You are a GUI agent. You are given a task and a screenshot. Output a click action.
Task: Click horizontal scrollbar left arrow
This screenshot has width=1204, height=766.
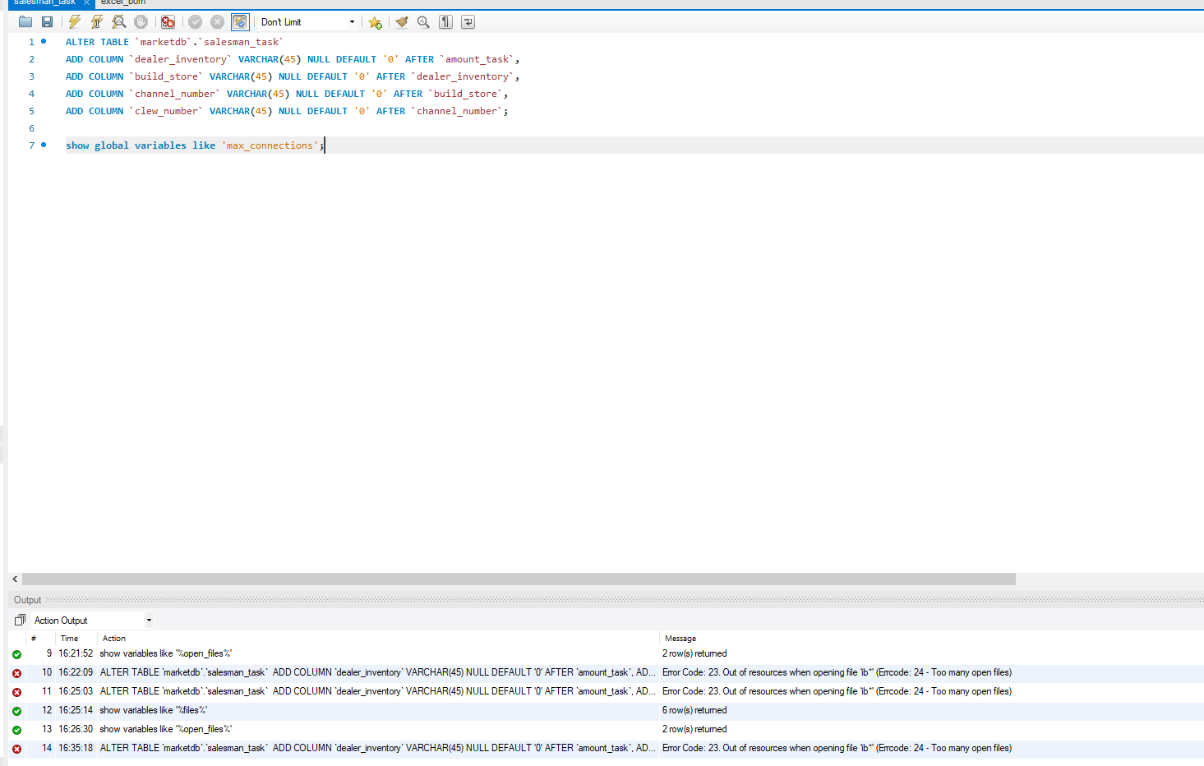click(15, 579)
